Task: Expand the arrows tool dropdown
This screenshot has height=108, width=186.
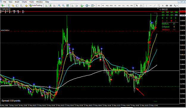Action: [x=177, y=6]
